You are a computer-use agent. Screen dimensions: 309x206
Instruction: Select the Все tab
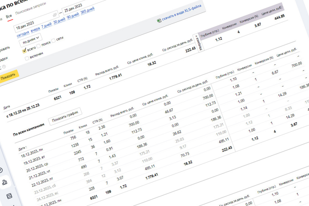pos(9,16)
